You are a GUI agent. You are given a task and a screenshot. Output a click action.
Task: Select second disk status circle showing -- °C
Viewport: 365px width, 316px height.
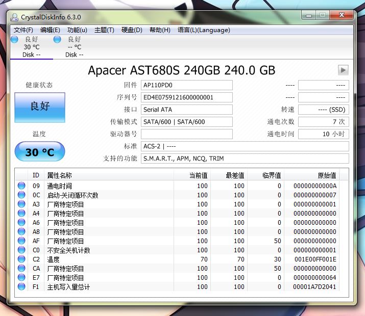coord(57,39)
